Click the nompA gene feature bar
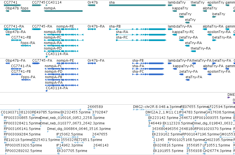Screen dimensions: 235x155 coord(63,11)
